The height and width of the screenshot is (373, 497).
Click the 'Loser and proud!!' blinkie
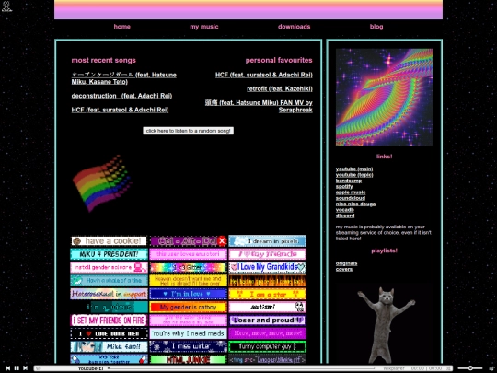(x=268, y=321)
